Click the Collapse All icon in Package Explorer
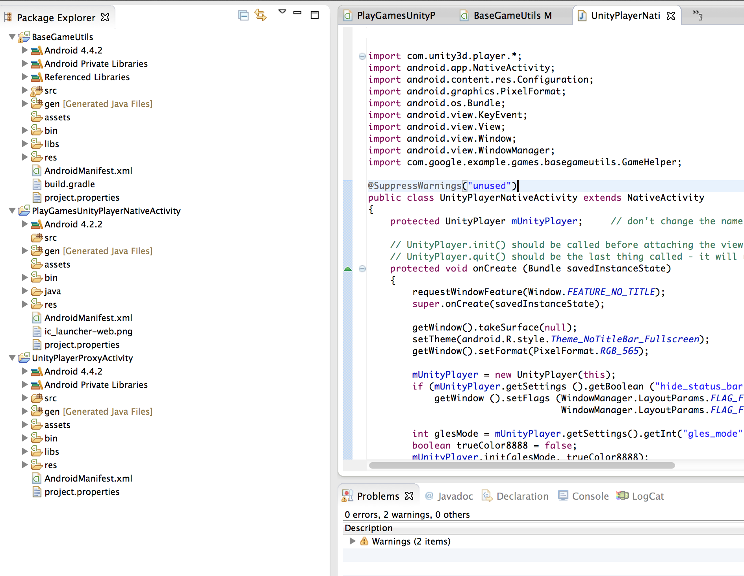 click(x=243, y=15)
